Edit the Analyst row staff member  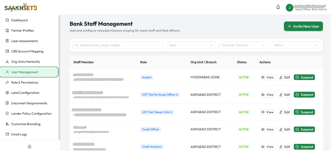tap(284, 77)
